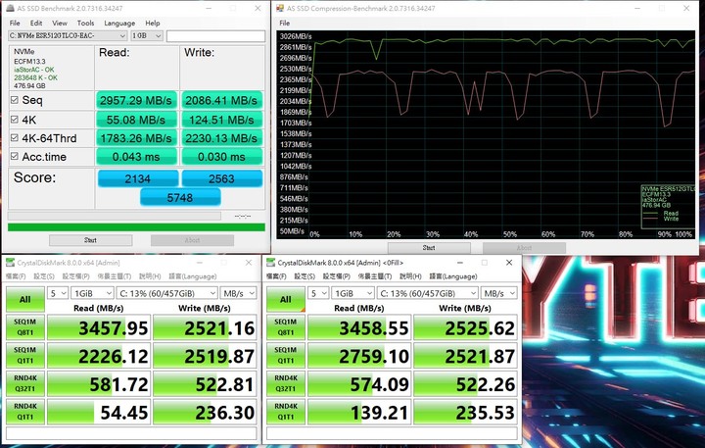The width and height of the screenshot is (705, 448).
Task: Click the write score 2563 in AS SSD
Action: [221, 178]
